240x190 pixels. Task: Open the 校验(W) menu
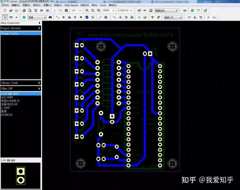click(85, 5)
